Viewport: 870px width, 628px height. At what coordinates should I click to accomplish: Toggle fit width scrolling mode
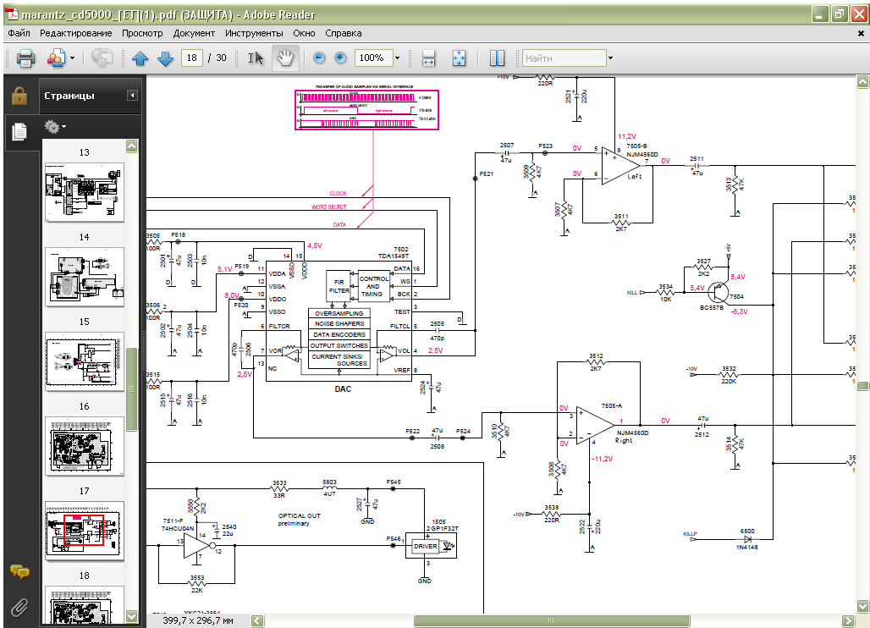[x=428, y=58]
